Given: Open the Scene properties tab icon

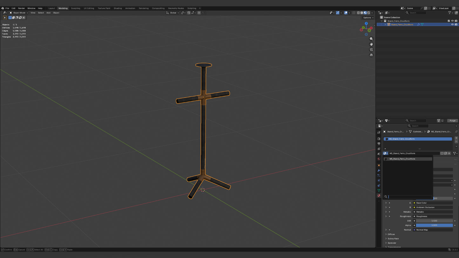Looking at the screenshot, I should 379,154.
